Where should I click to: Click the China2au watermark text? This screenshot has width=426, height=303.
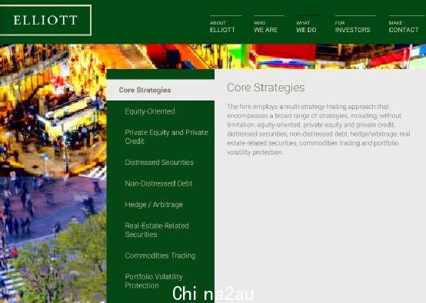tap(213, 294)
